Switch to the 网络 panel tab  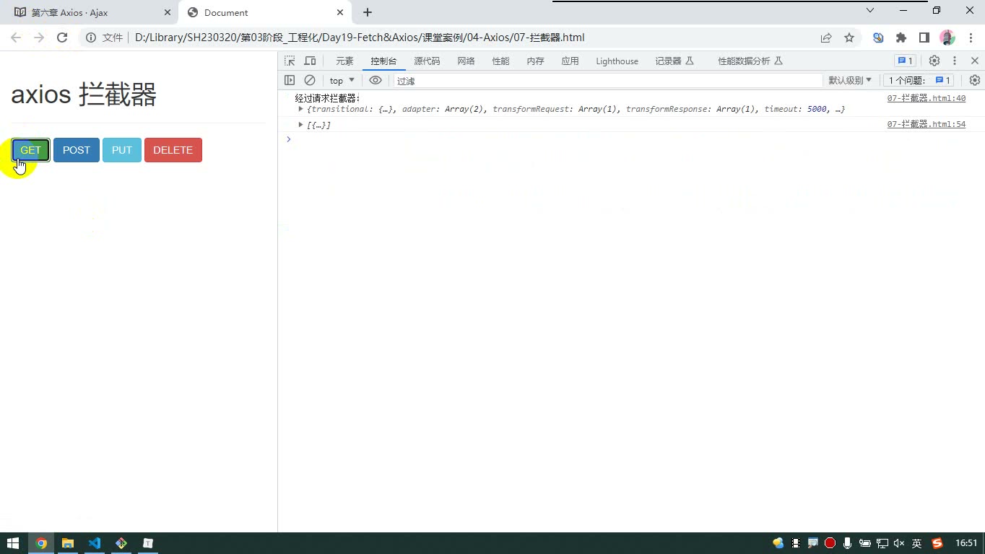click(x=466, y=61)
